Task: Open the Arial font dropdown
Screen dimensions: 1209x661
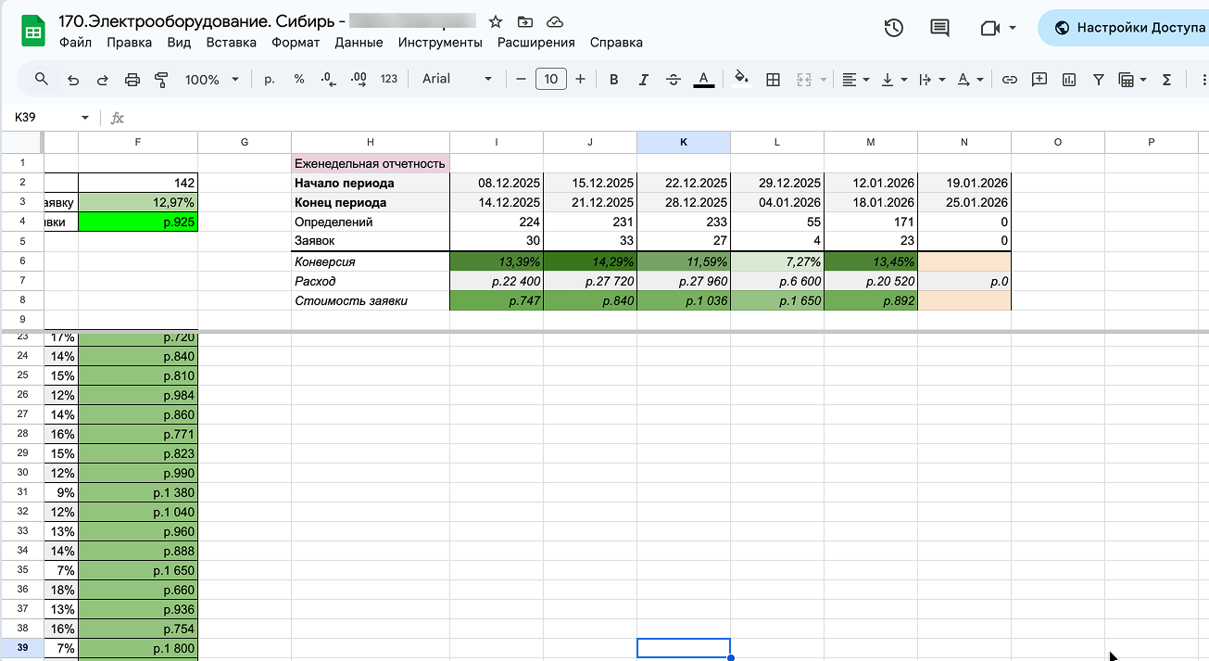Action: [x=457, y=79]
